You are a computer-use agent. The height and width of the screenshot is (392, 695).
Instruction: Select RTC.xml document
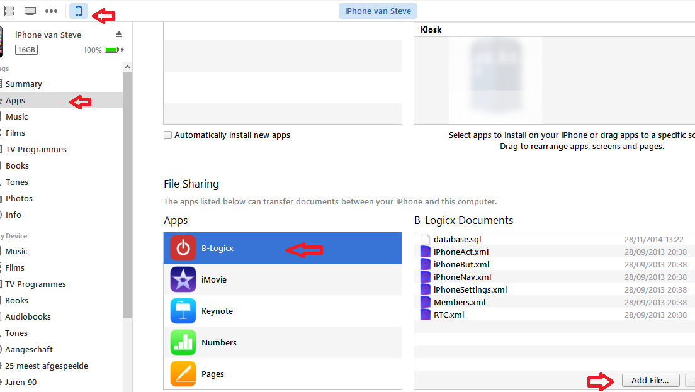(555, 315)
